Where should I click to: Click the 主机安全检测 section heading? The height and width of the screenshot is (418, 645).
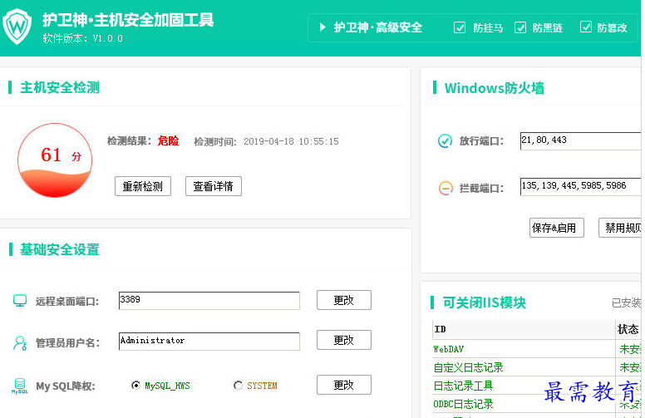click(60, 87)
